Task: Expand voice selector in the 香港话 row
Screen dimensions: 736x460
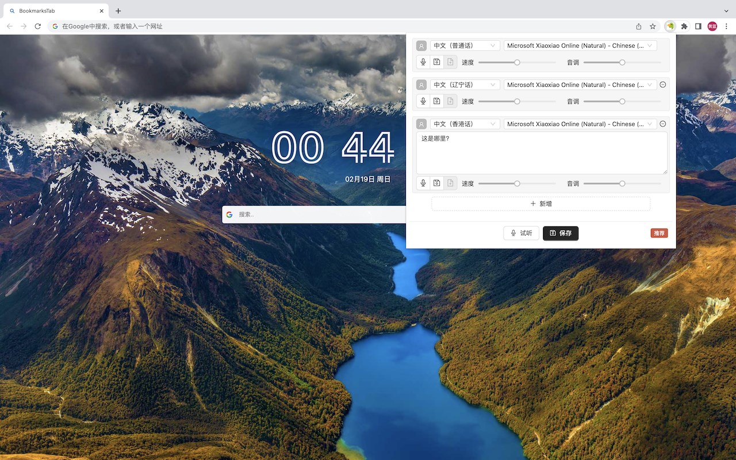Action: tap(580, 124)
